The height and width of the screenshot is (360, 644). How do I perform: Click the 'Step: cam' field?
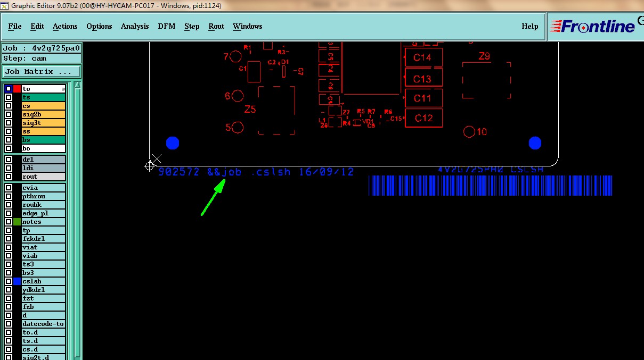tap(42, 58)
